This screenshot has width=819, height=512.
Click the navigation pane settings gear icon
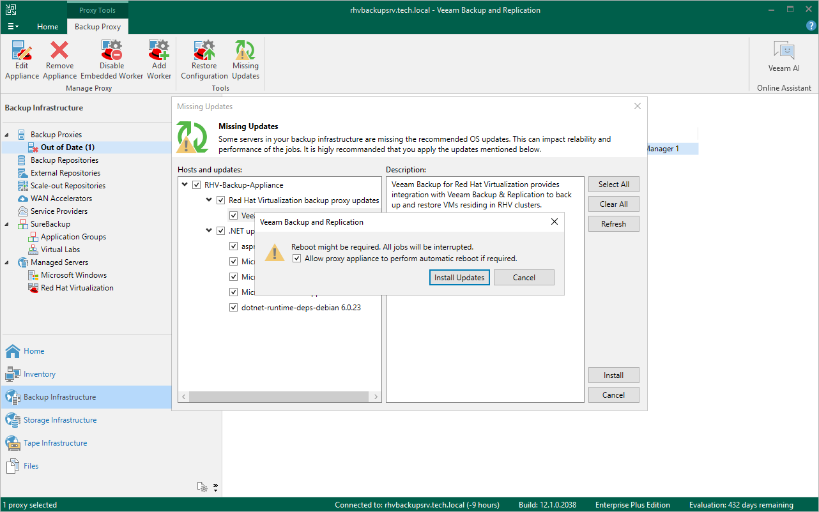[203, 487]
